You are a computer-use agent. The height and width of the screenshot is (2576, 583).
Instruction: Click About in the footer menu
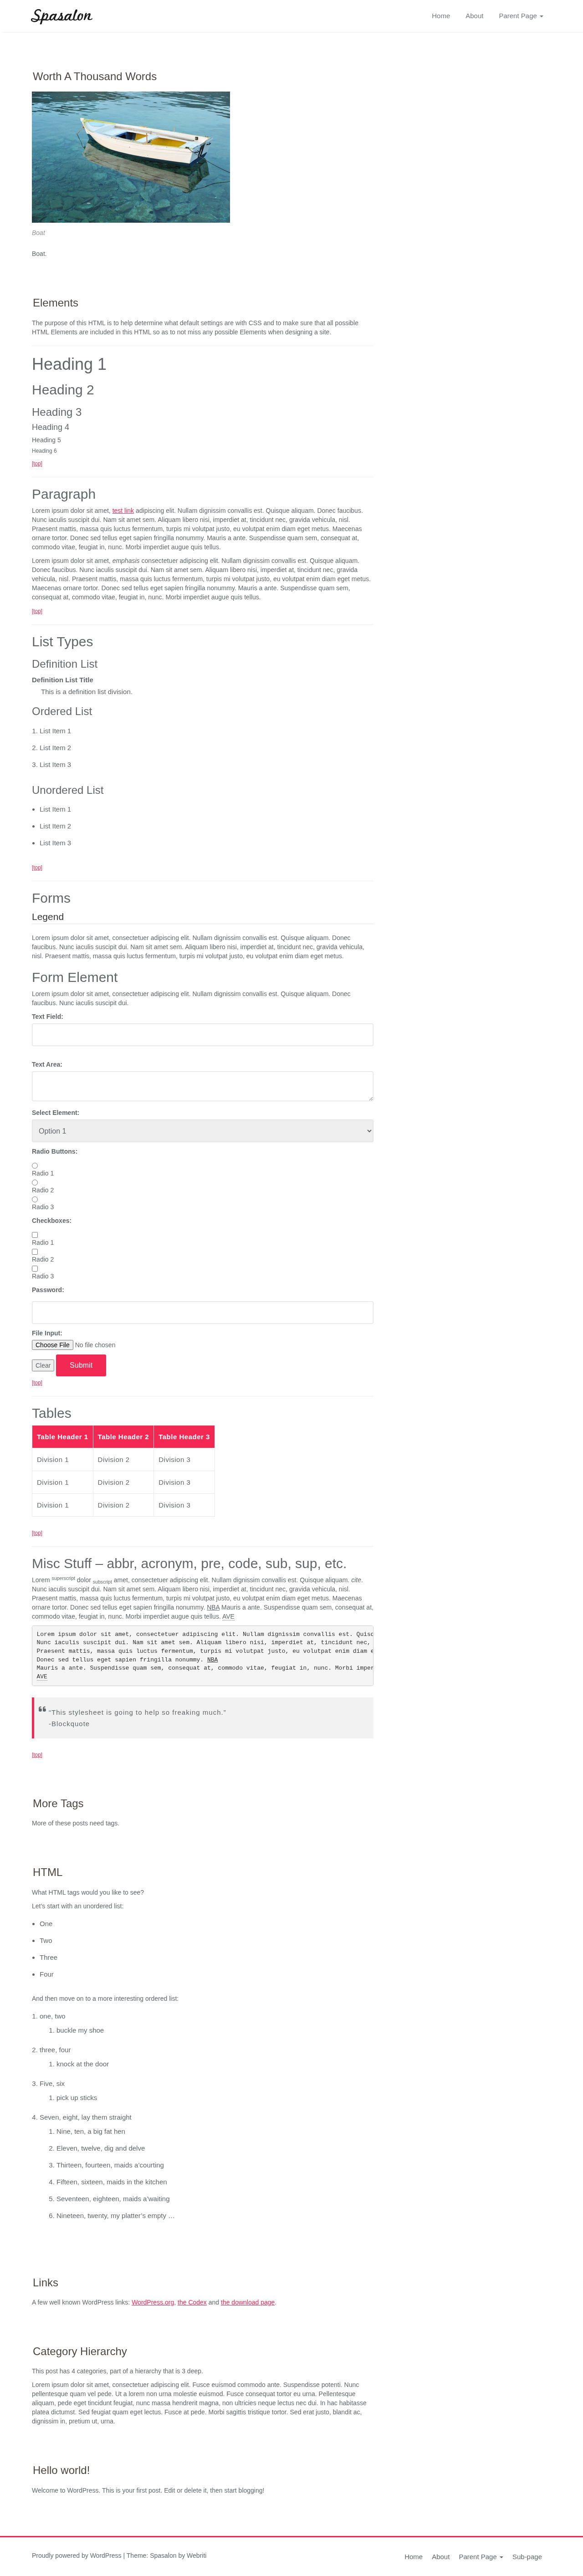coord(441,2557)
